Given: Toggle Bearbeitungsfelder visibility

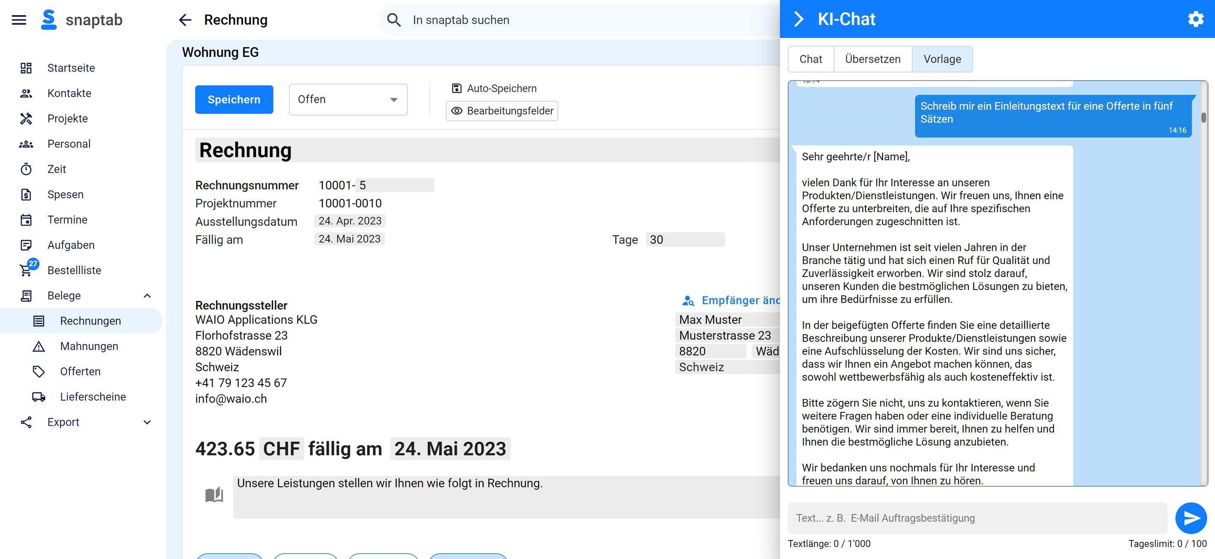Looking at the screenshot, I should point(502,110).
